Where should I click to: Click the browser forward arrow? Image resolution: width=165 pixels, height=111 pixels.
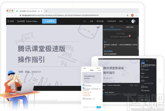(x=12, y=15)
